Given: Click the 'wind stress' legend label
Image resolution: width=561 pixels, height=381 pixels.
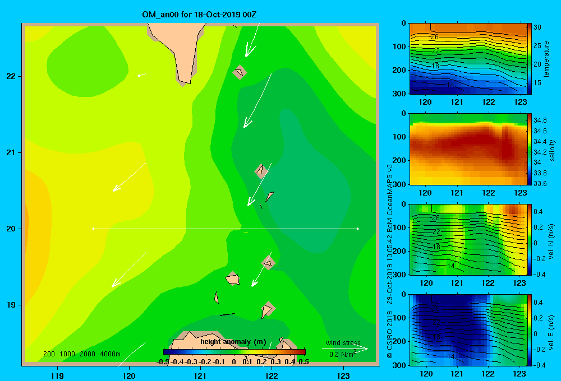Looking at the screenshot, I should (343, 343).
